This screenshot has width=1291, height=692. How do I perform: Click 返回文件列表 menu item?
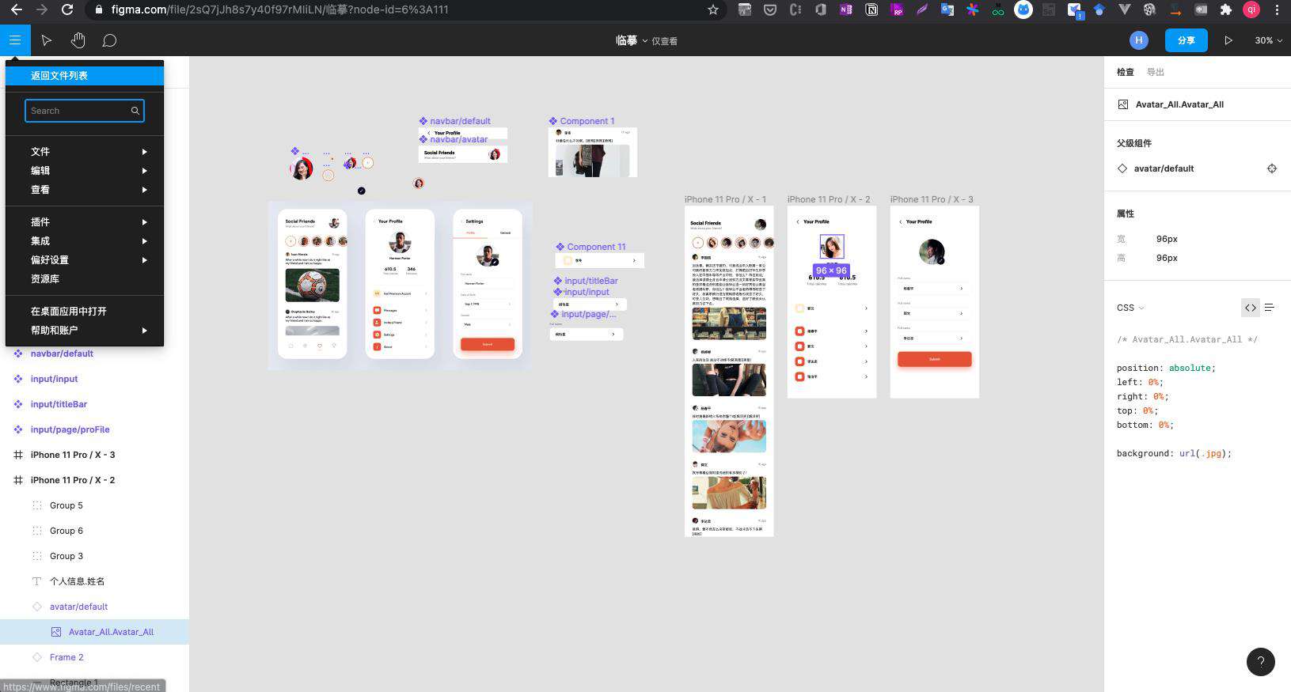[x=85, y=76]
